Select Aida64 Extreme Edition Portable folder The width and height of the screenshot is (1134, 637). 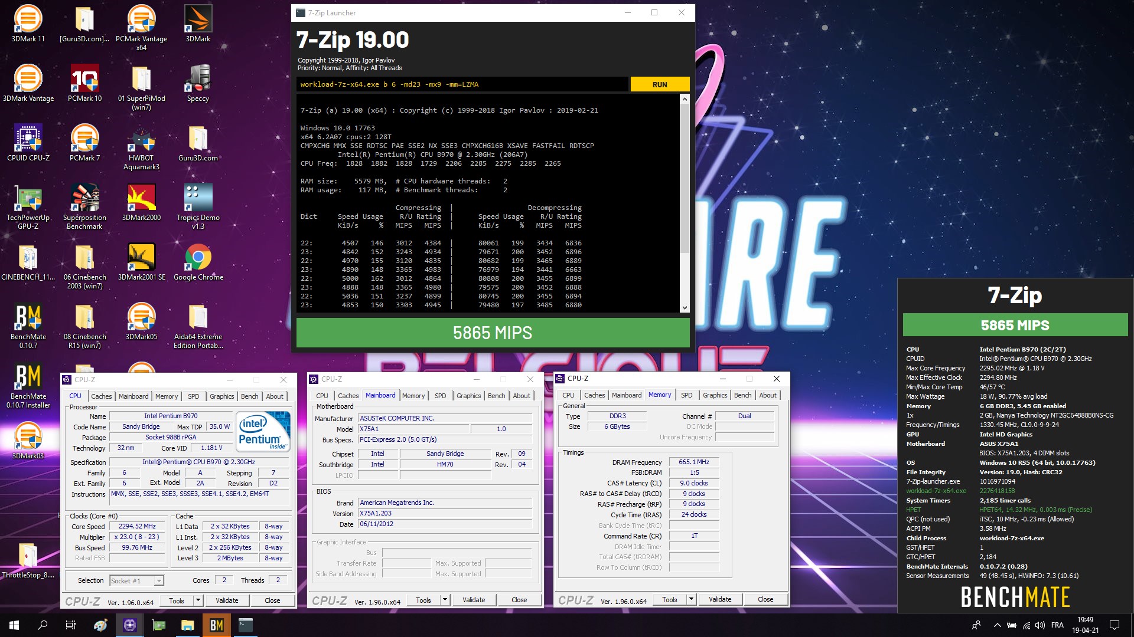198,326
